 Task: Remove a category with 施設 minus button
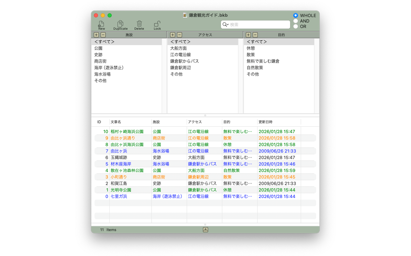coord(103,35)
